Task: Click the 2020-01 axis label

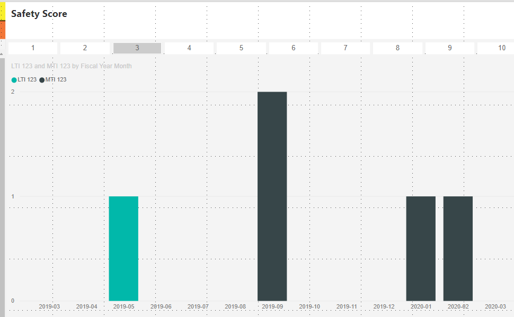Action: [421, 306]
